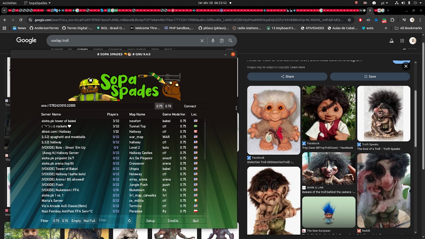The width and height of the screenshot is (425, 239).
Task: Start voice search with the microphone icon
Action: (213, 41)
